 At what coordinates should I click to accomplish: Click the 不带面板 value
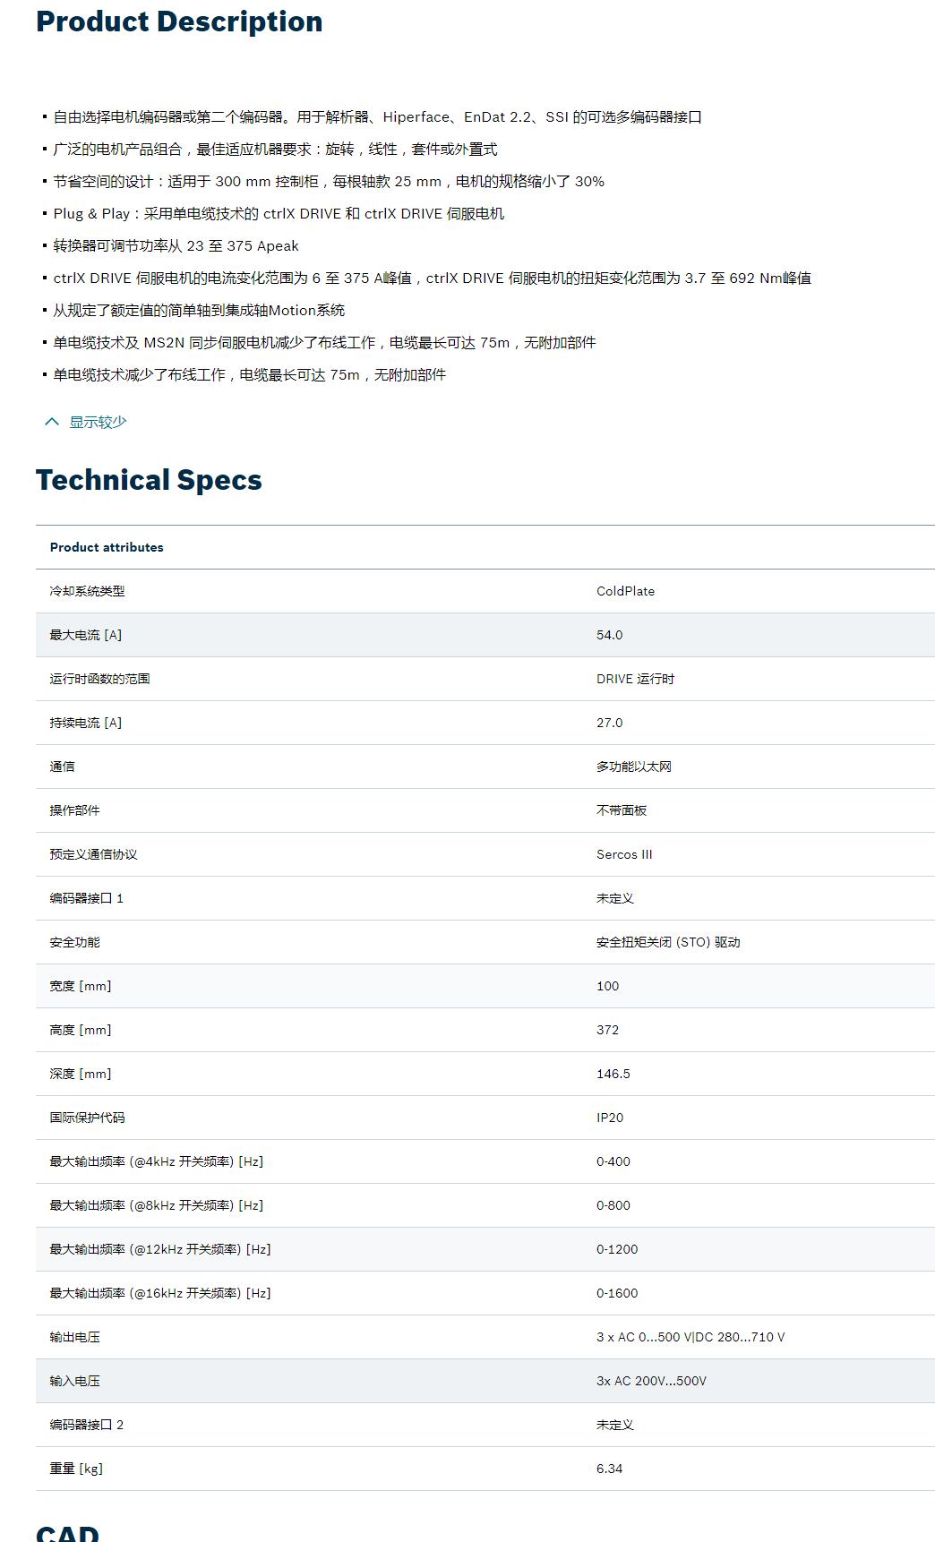(x=622, y=810)
